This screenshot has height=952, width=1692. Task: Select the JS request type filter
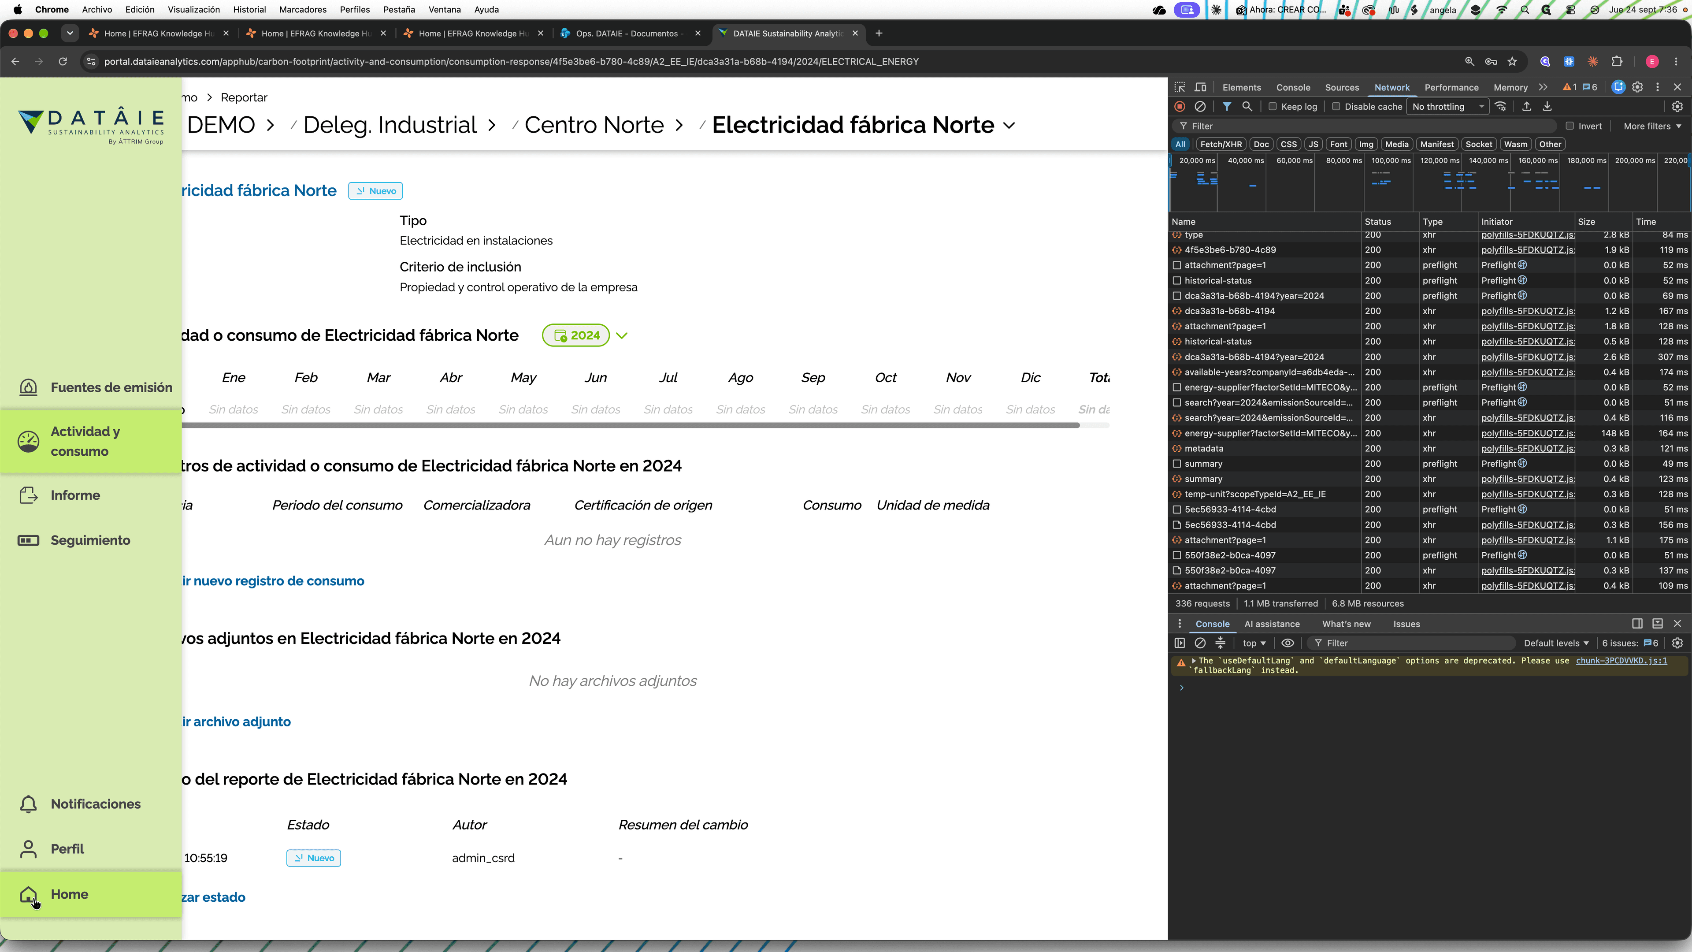(x=1313, y=145)
